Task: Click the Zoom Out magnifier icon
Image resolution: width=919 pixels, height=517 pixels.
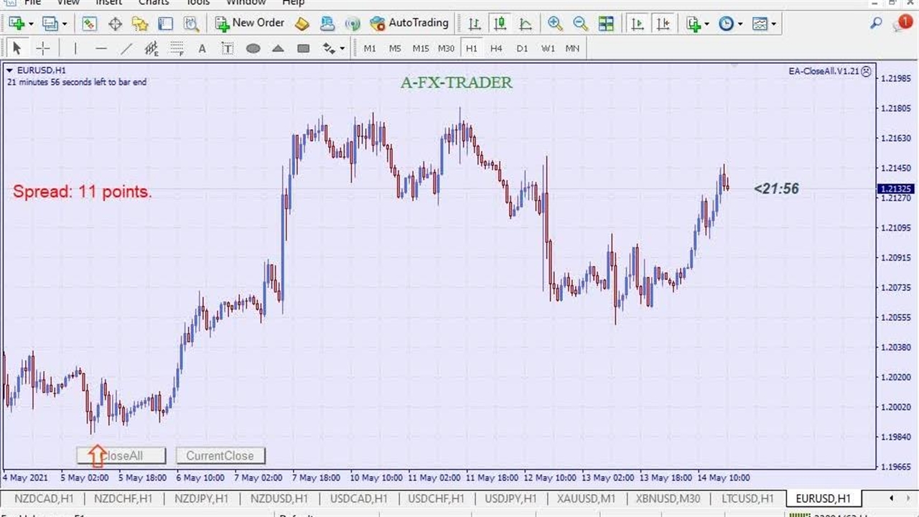Action: pyautogui.click(x=580, y=24)
